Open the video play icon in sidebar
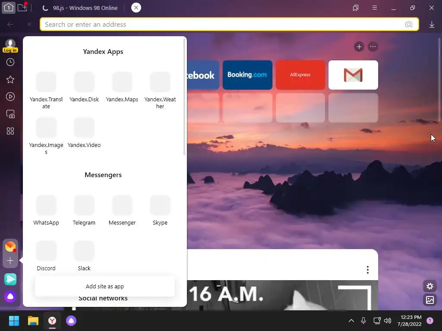This screenshot has height=331, width=442. (10, 97)
